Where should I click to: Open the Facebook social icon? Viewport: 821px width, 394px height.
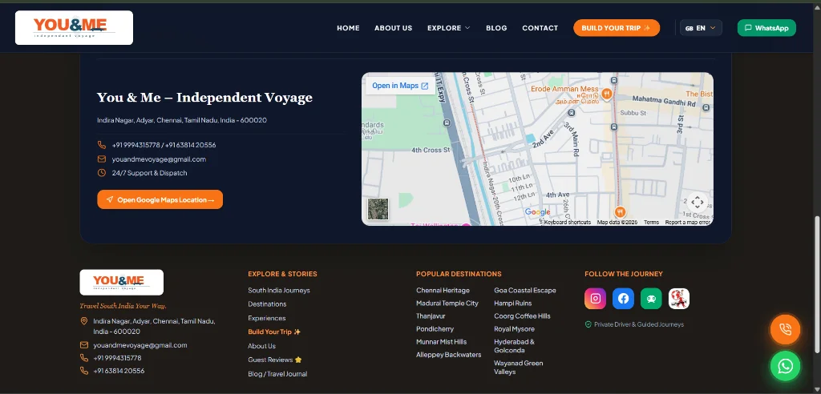pyautogui.click(x=623, y=298)
